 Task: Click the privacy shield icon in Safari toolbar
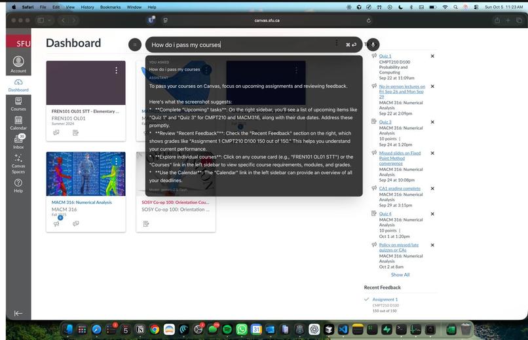(151, 20)
